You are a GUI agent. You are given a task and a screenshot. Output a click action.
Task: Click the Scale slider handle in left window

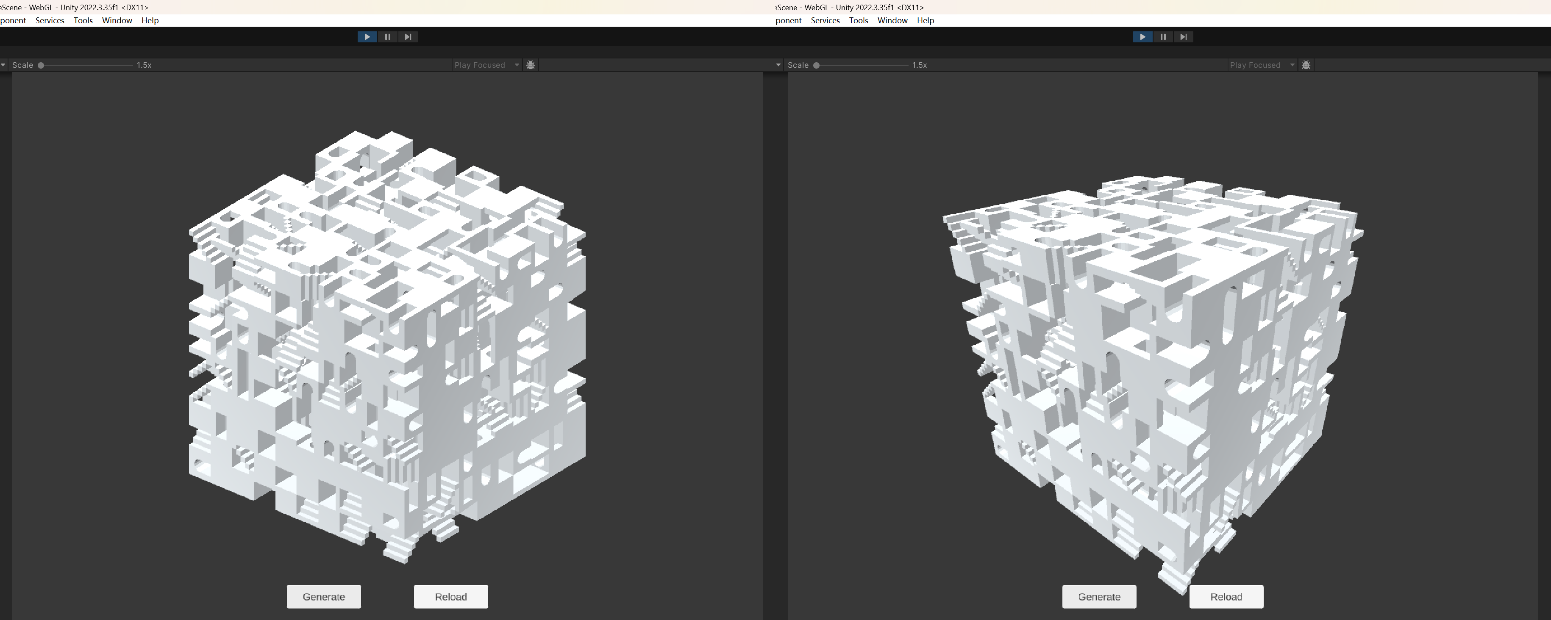pyautogui.click(x=41, y=65)
